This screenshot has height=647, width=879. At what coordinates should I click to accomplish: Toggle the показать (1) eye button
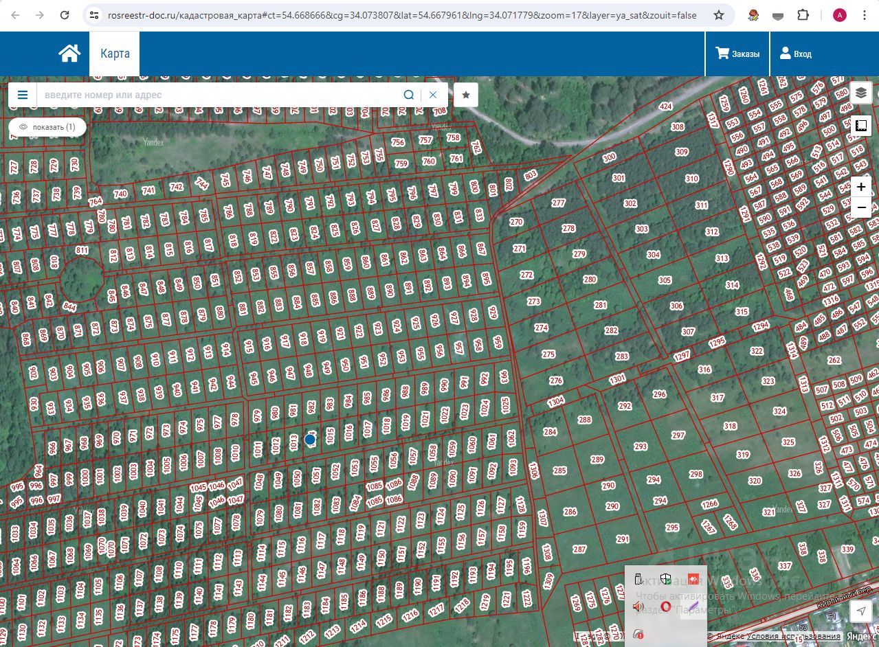click(47, 127)
